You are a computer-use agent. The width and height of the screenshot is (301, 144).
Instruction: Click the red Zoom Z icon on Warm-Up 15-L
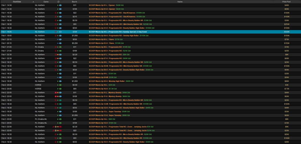53,127
